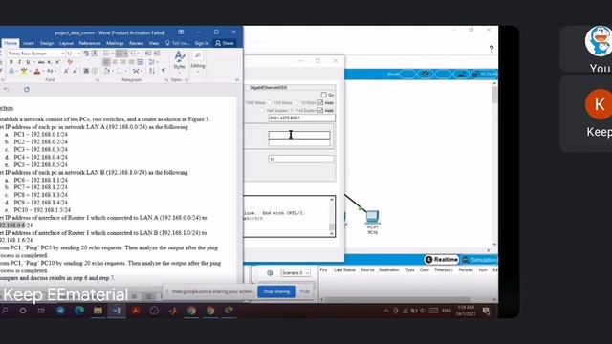Click the yellow text highlight color icon
This screenshot has height=344, width=612.
pos(24,71)
